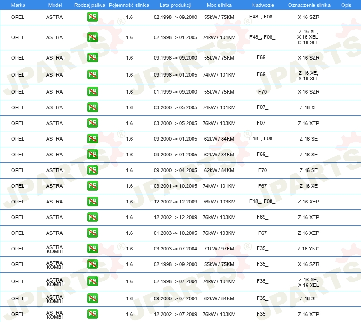Click the petrol icon in the Z 16 YNG row
The image size is (361, 322).
tap(92, 249)
